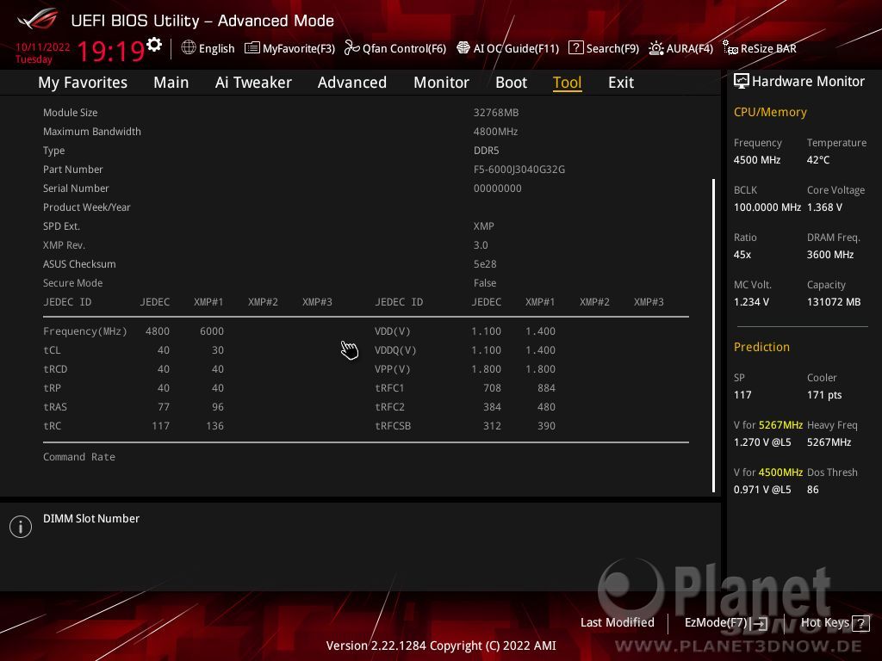Click the Frequency(MHz) row label

85,331
